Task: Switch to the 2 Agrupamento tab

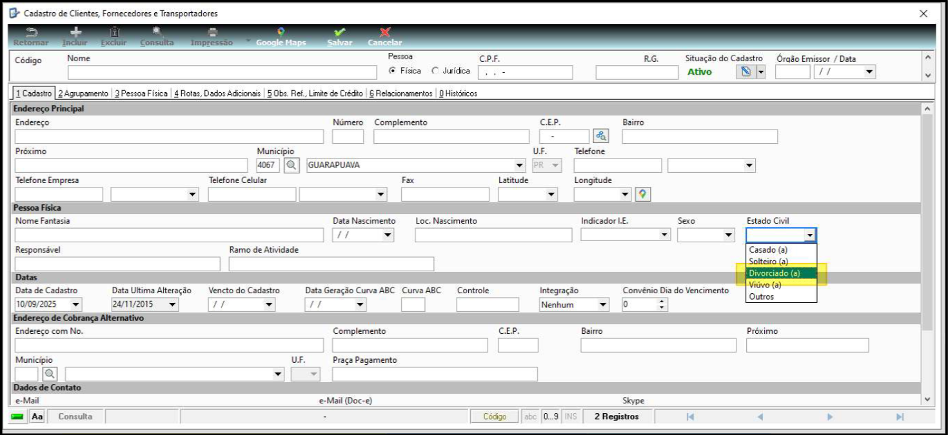Action: pos(83,93)
